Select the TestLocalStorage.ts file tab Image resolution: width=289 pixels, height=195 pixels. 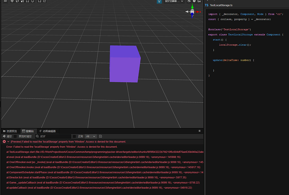coord(219,5)
